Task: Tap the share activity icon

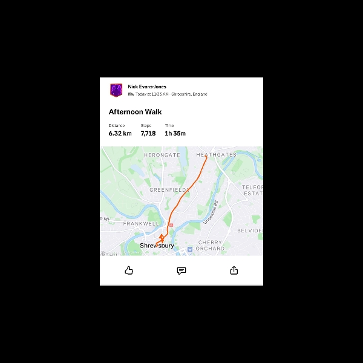Action: point(234,270)
